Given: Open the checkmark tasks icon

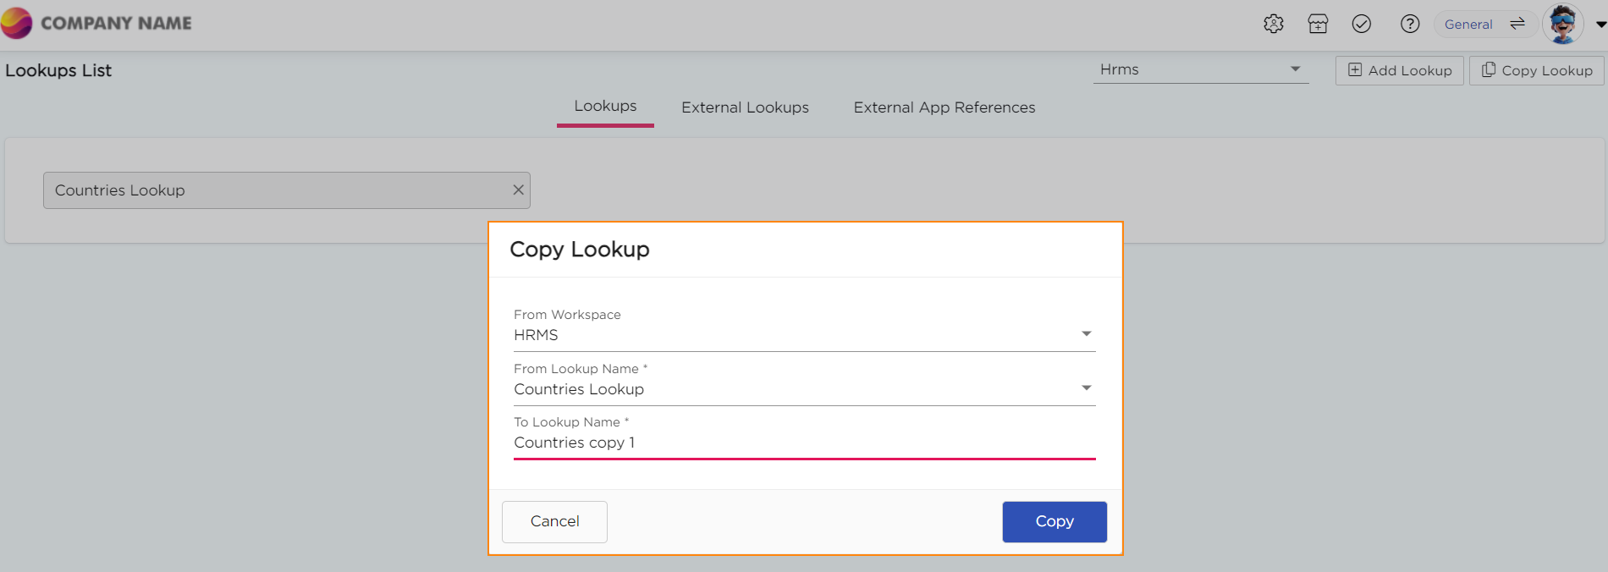Looking at the screenshot, I should (1362, 24).
